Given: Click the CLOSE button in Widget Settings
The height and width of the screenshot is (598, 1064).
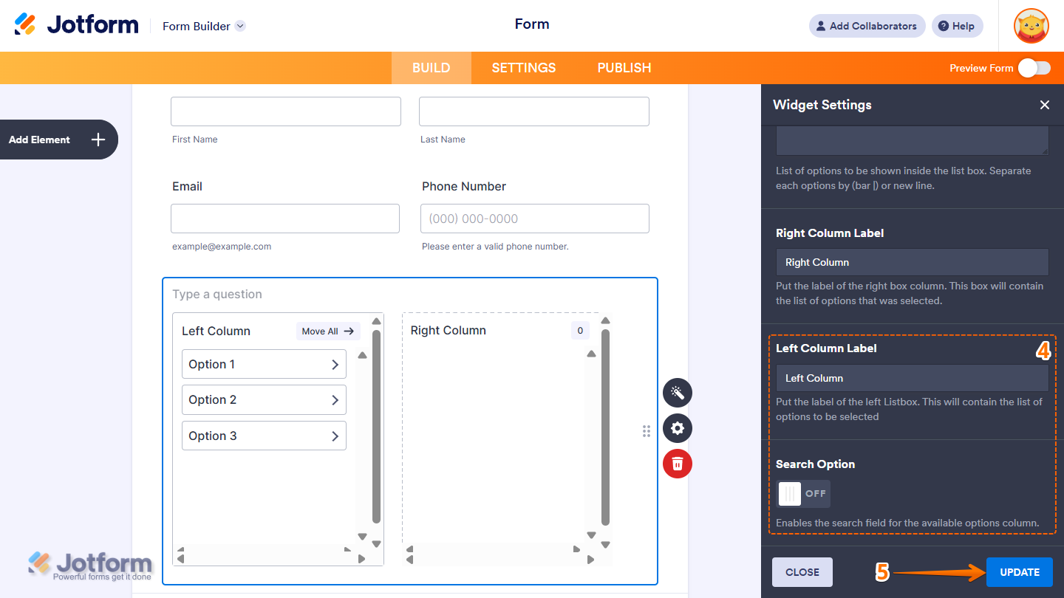Looking at the screenshot, I should tap(802, 571).
